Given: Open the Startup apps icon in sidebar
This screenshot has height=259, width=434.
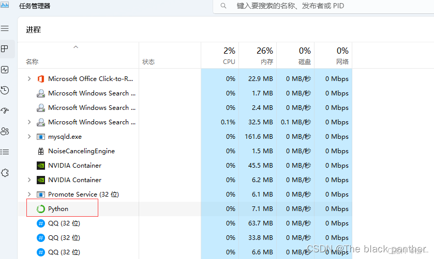Looking at the screenshot, I should click(x=5, y=111).
